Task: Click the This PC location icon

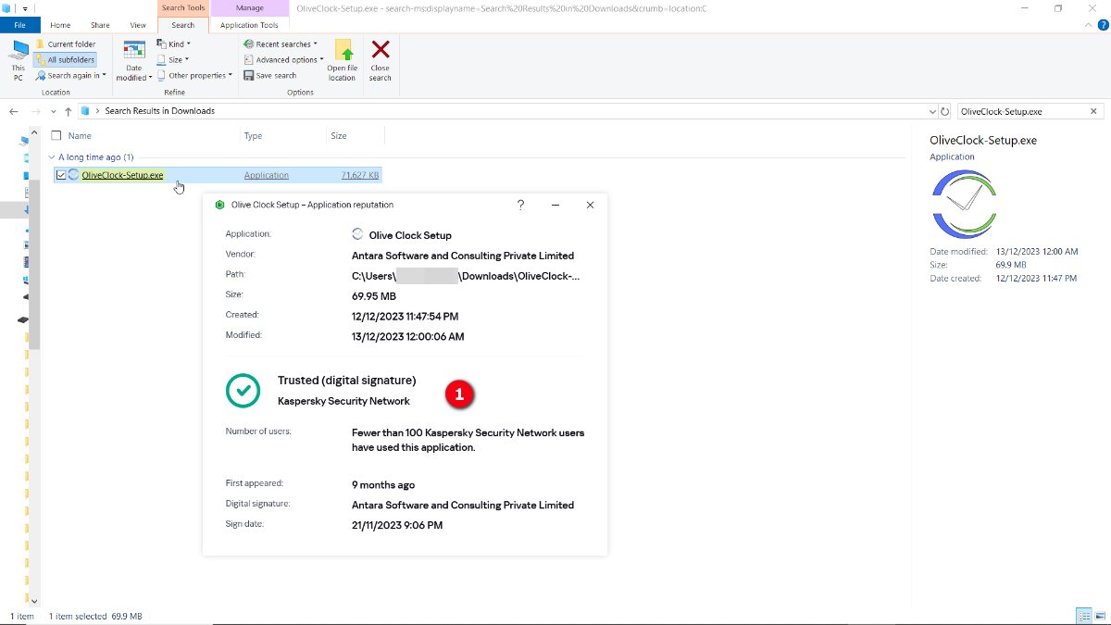Action: [x=18, y=60]
